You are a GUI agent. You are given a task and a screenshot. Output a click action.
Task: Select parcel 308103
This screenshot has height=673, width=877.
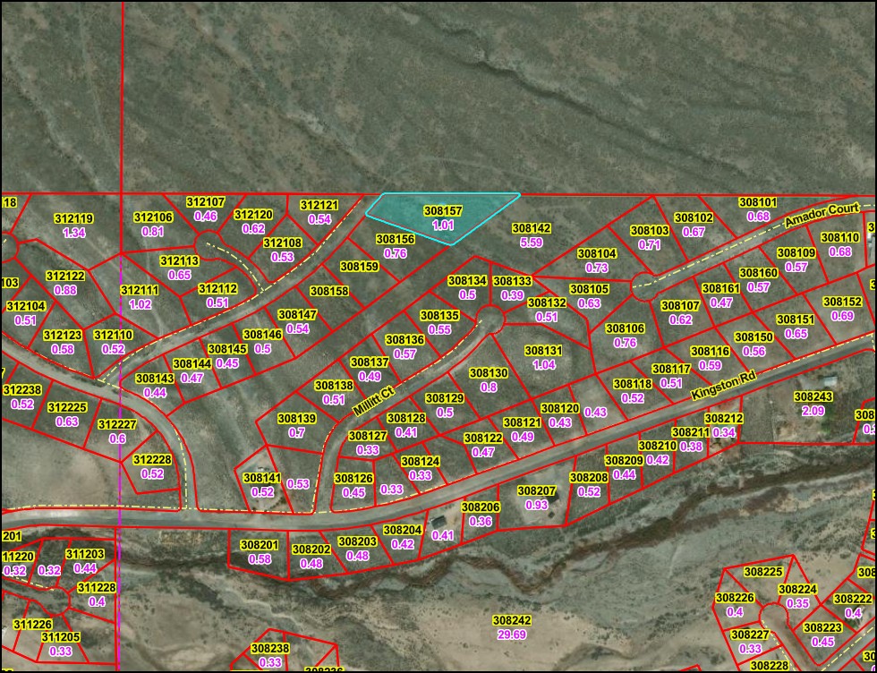coord(650,231)
